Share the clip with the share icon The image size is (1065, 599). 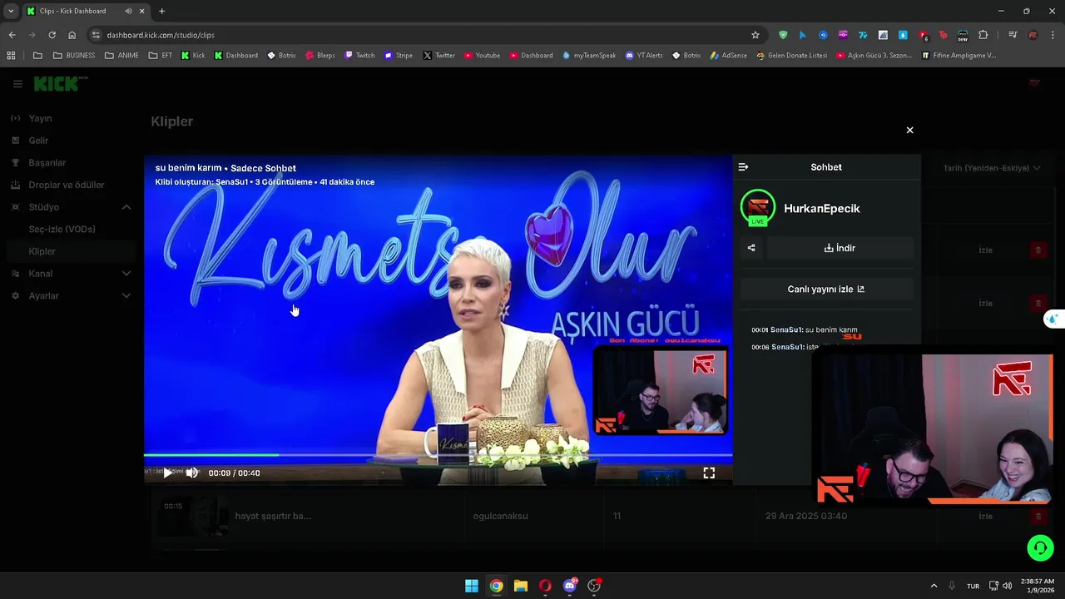(x=751, y=248)
